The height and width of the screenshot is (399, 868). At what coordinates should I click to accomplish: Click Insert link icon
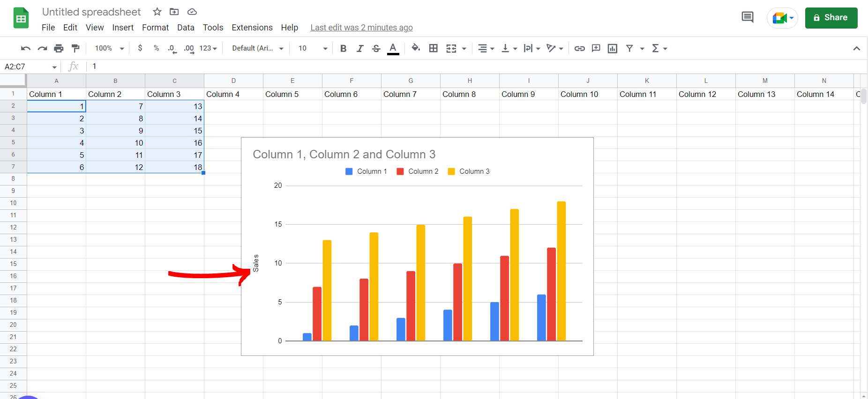[x=579, y=48]
